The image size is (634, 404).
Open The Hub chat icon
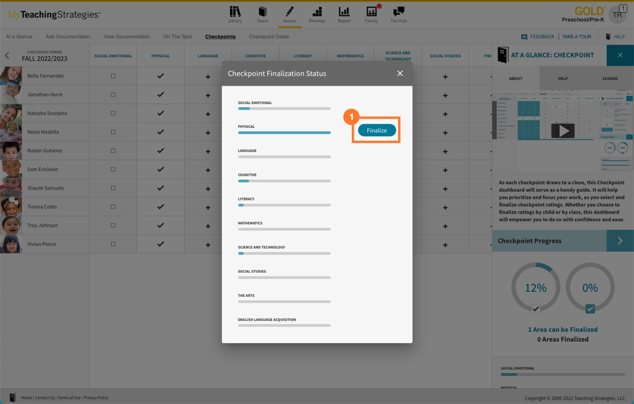(x=399, y=14)
